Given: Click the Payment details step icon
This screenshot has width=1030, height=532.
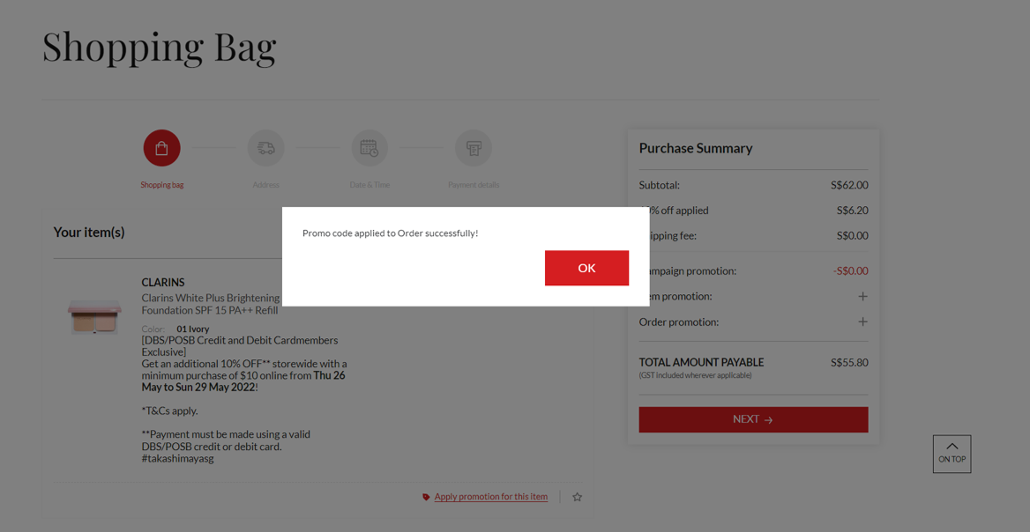Looking at the screenshot, I should pos(474,148).
